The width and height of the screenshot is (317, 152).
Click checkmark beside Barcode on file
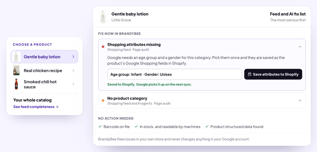[x=100, y=127]
